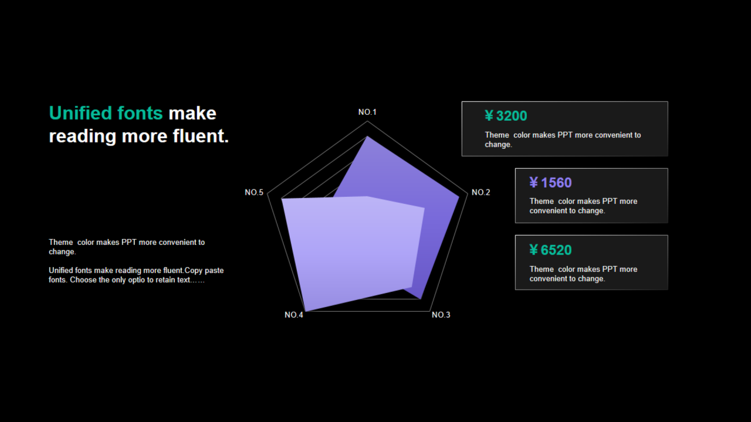Click the ¥3200 value text

(x=506, y=116)
